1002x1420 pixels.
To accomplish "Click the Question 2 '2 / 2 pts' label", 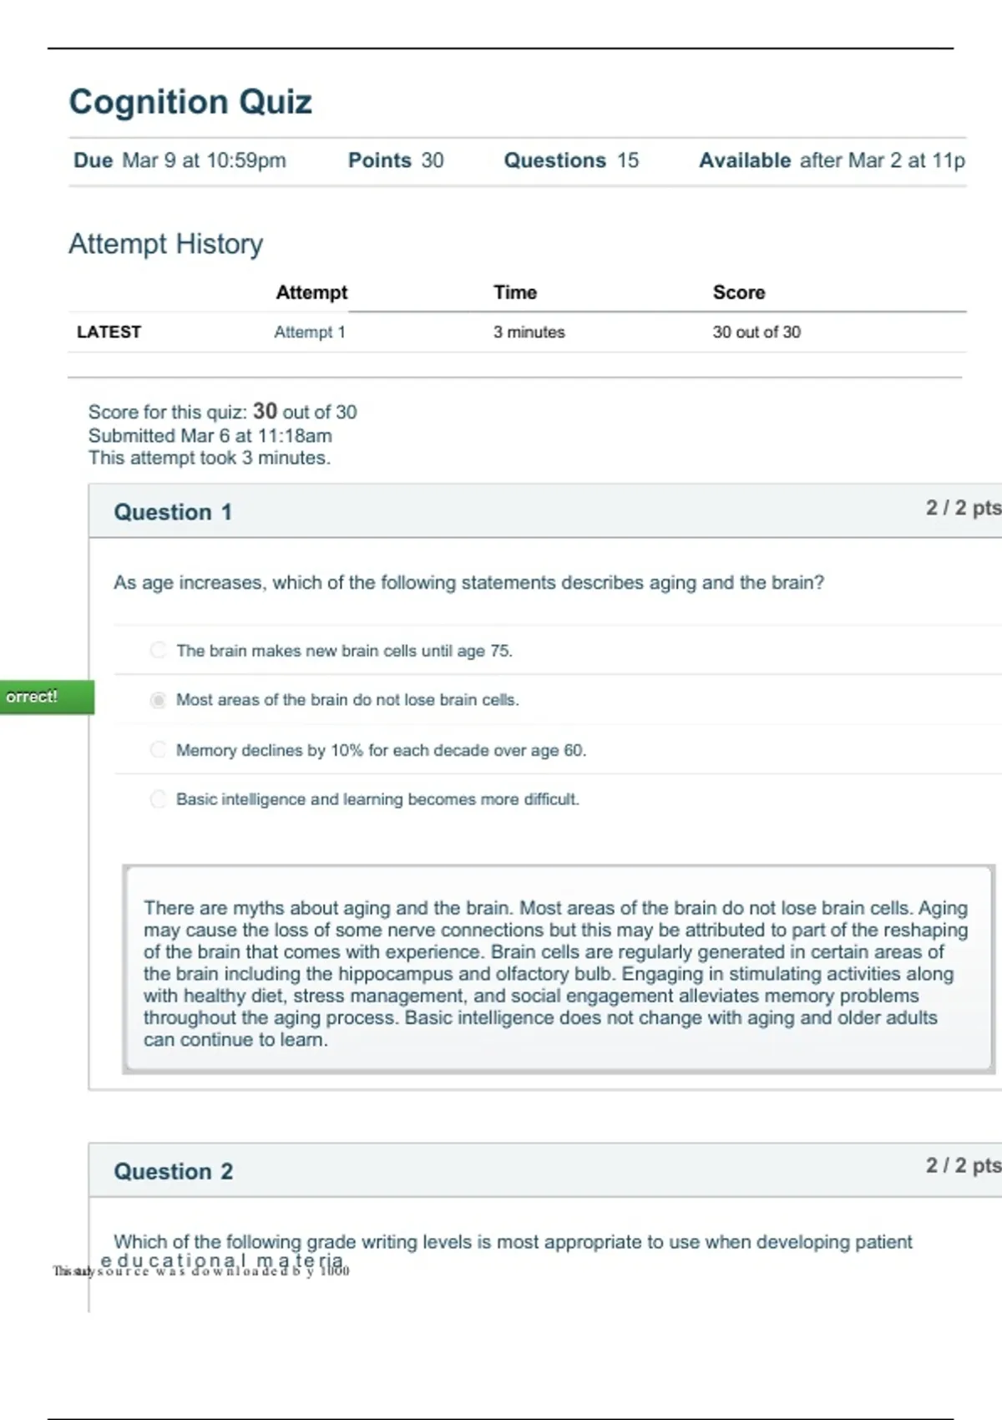I will click(964, 1165).
